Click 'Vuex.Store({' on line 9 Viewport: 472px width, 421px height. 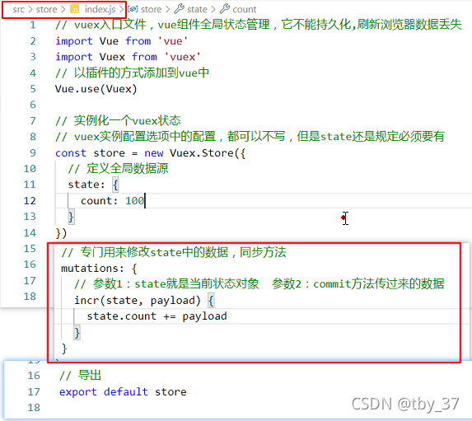(x=208, y=153)
